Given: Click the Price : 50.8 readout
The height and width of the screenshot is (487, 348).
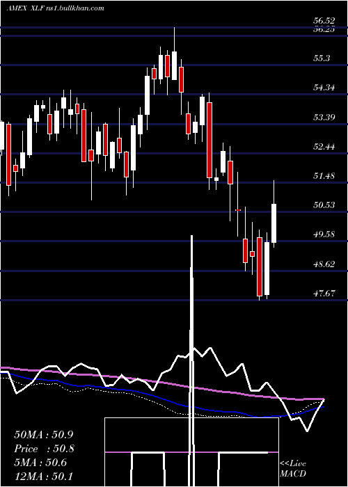Looking at the screenshot, I should [44, 449].
